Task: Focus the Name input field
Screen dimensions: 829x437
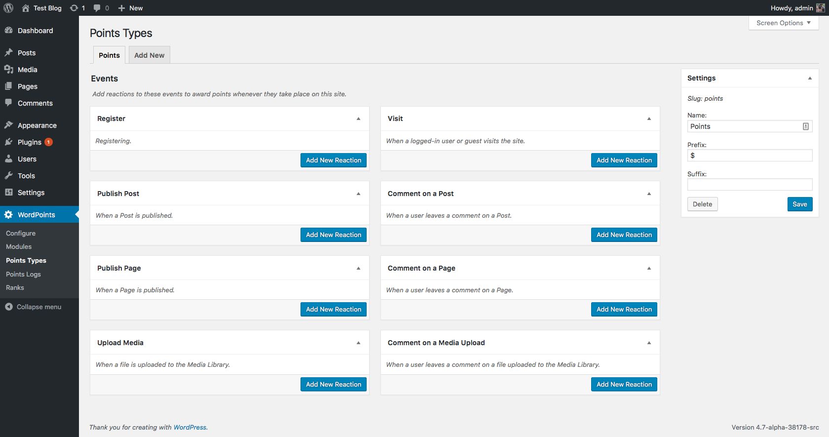Action: (x=750, y=126)
